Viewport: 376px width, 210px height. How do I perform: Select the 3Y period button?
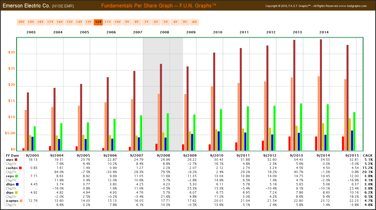(x=185, y=22)
